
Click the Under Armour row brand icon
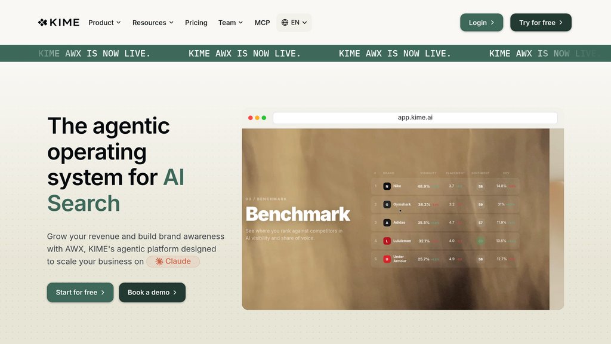point(387,259)
